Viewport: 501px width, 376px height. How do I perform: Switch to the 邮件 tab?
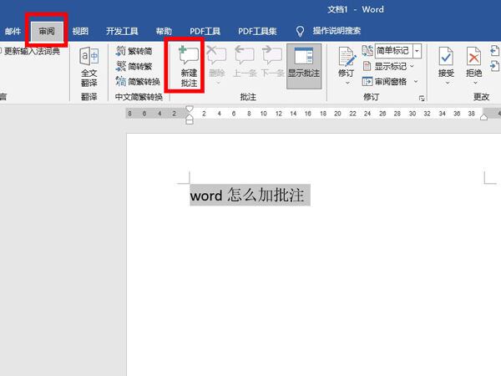tap(13, 31)
